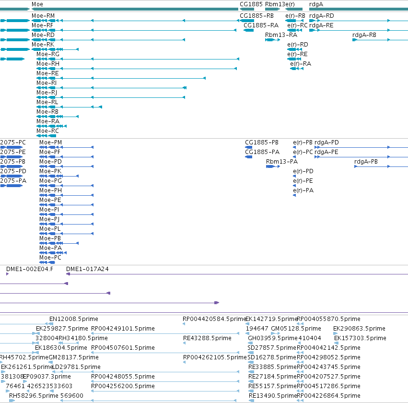
Task: Click protein Moe-PC
Action: click(50, 258)
